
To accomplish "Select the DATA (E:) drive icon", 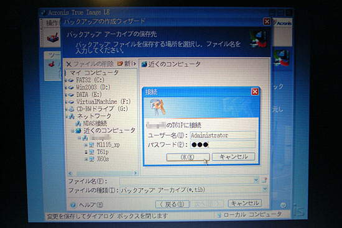I will (x=71, y=95).
